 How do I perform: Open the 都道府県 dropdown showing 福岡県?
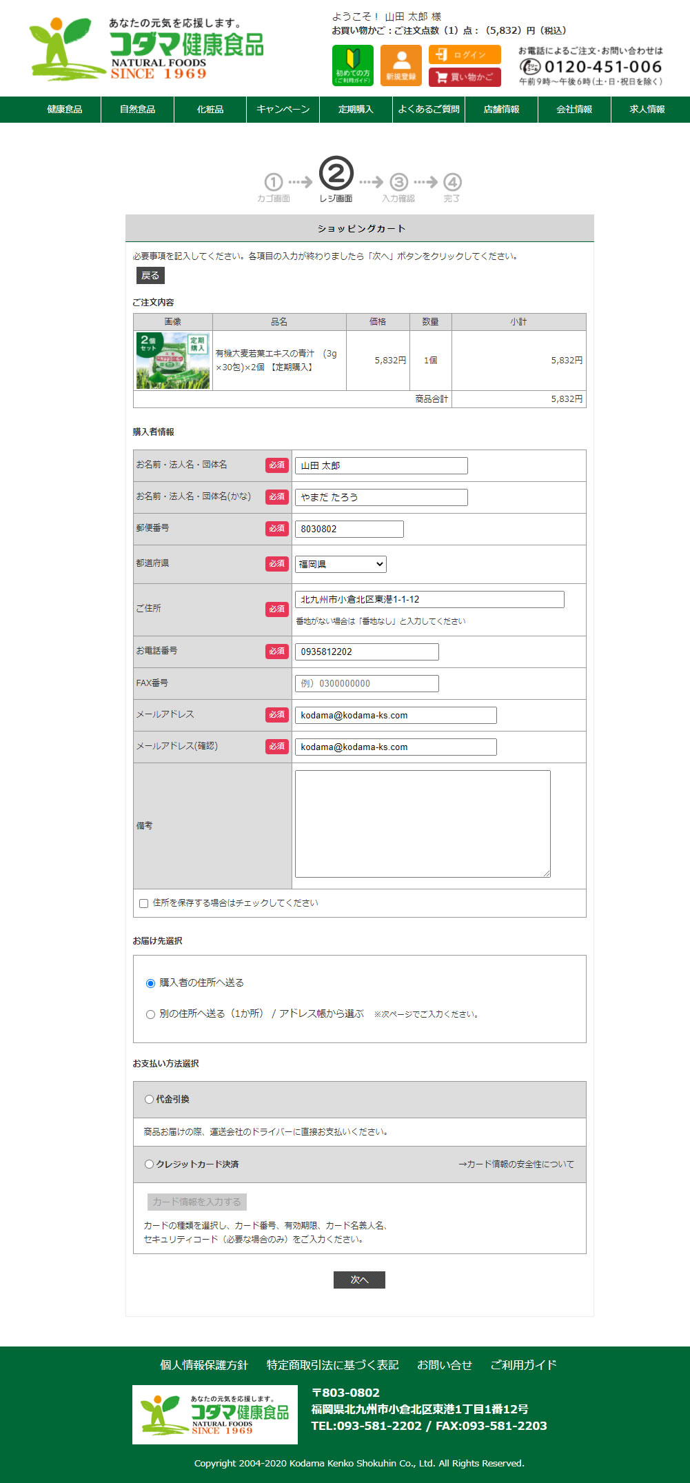341,564
